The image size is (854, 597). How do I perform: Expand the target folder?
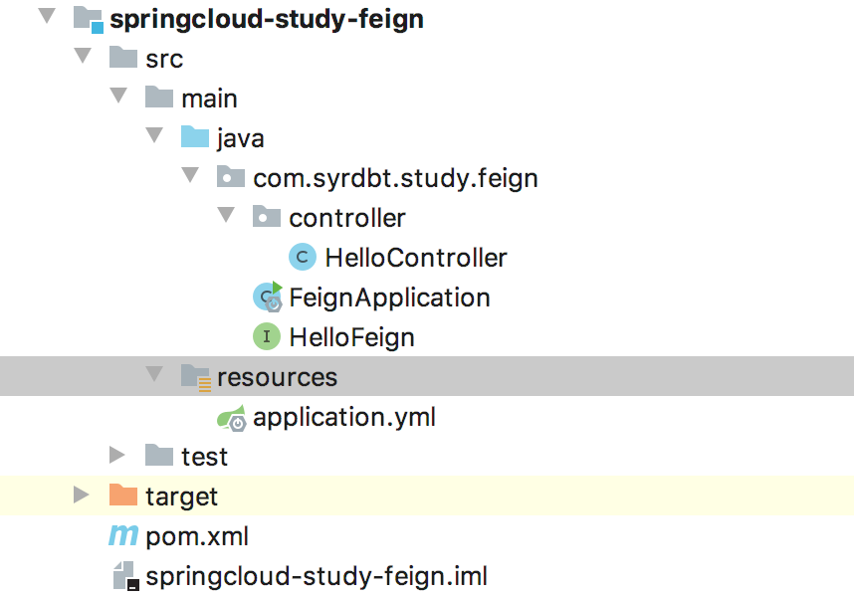click(81, 496)
